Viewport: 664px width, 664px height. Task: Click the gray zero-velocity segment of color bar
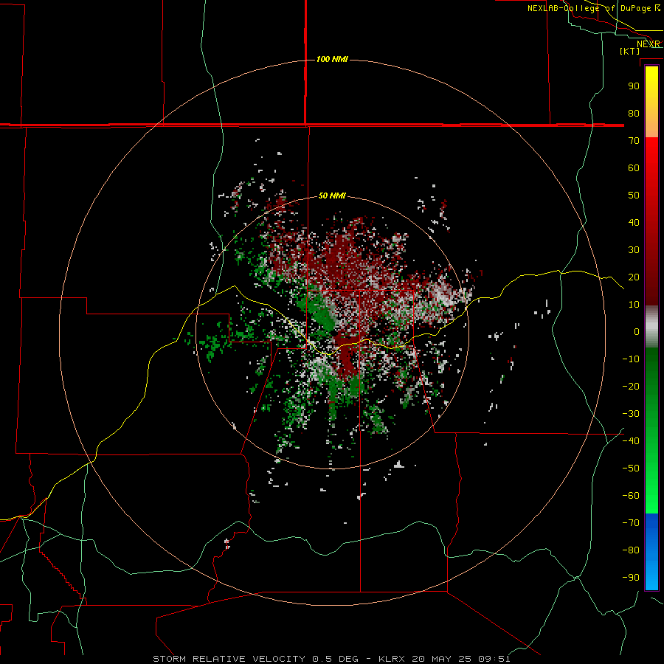click(651, 327)
